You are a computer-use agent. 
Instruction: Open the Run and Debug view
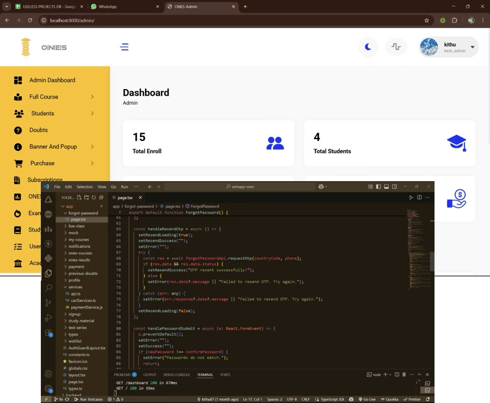[48, 318]
